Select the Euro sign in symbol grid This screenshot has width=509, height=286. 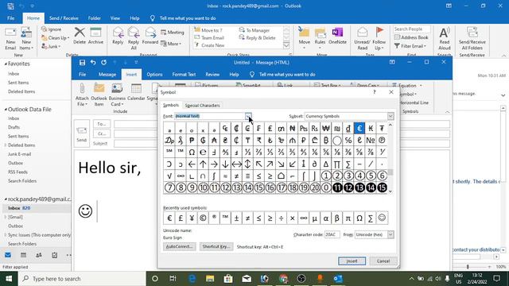[x=359, y=129]
